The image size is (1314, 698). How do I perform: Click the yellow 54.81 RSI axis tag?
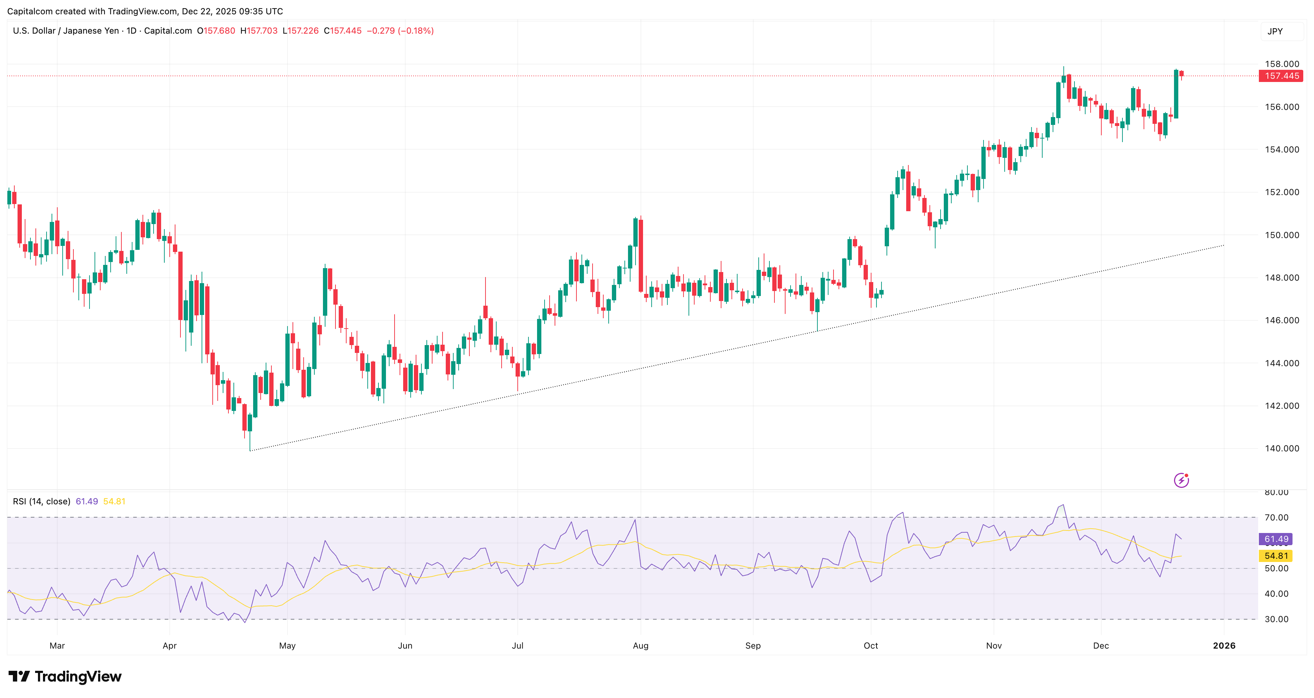tap(1276, 556)
